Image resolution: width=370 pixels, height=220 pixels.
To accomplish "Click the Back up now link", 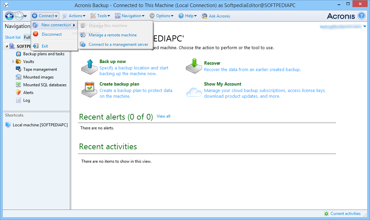I will click(x=113, y=62).
